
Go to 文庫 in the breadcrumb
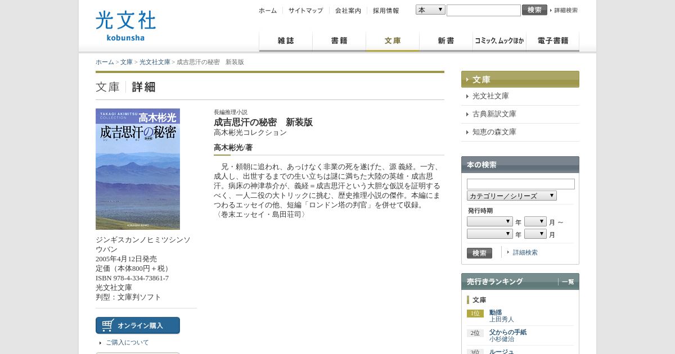[x=127, y=62]
